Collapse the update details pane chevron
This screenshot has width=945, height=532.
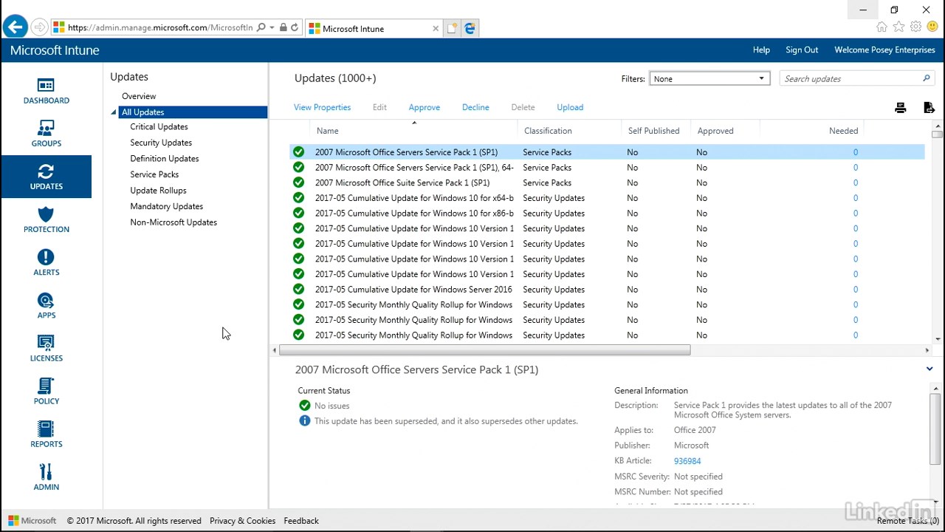[929, 369]
